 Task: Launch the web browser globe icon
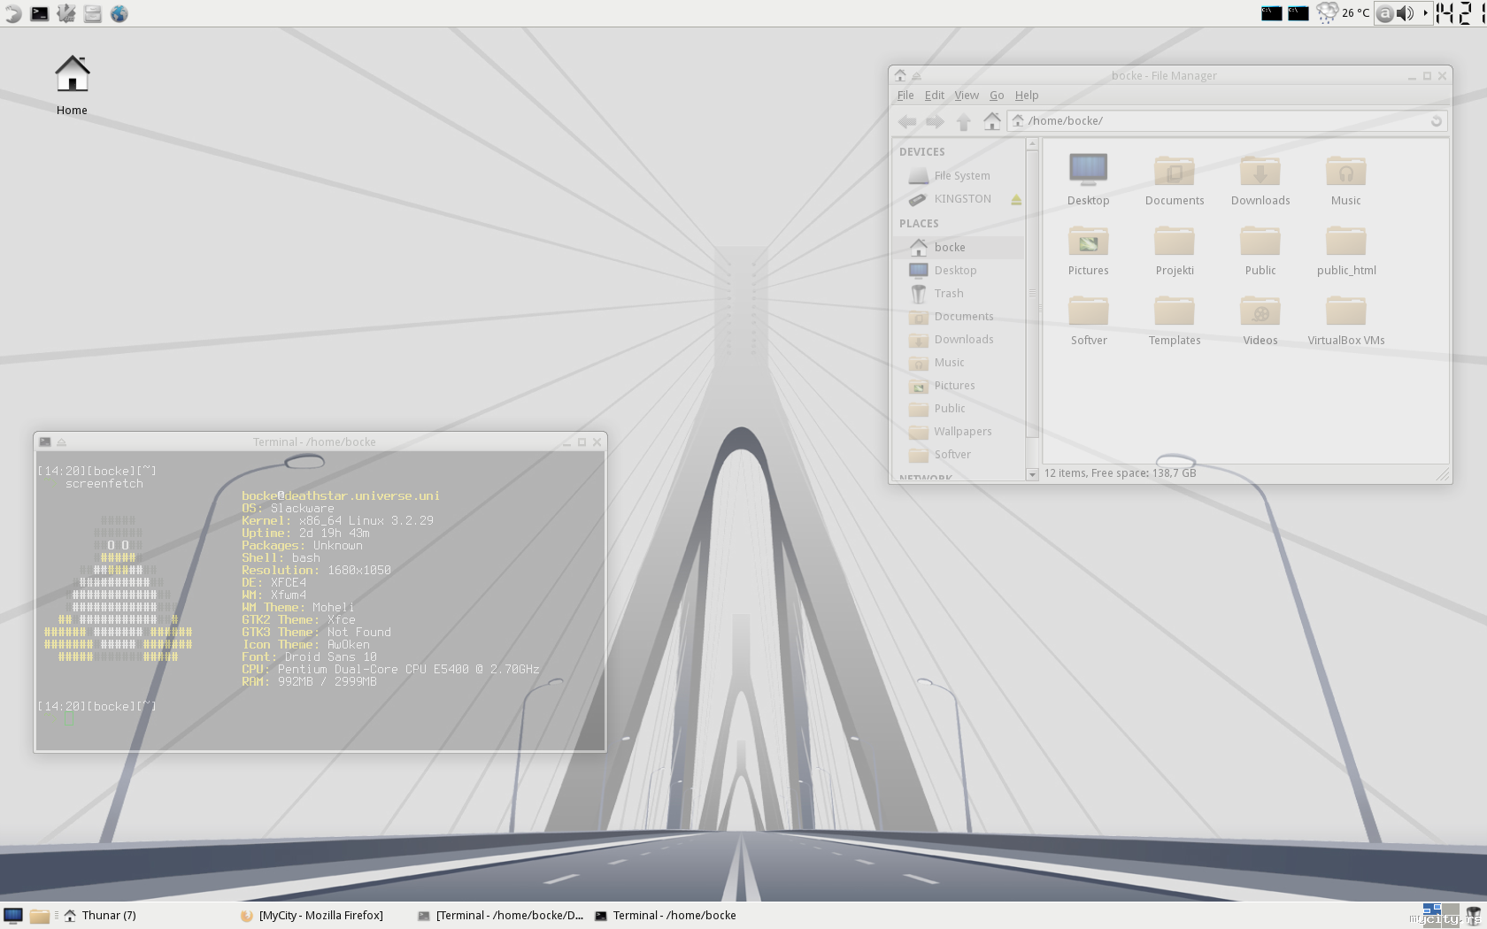[x=119, y=13]
